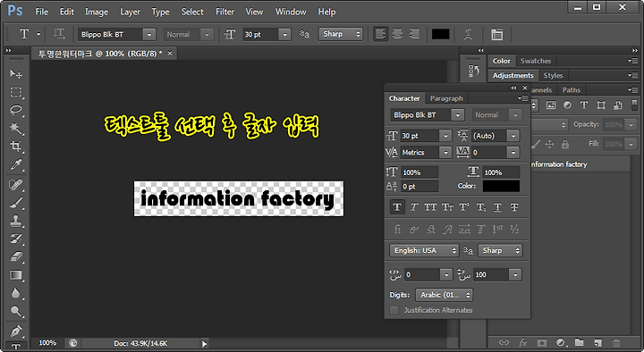Open the File menu
The image size is (644, 352).
[x=41, y=12]
